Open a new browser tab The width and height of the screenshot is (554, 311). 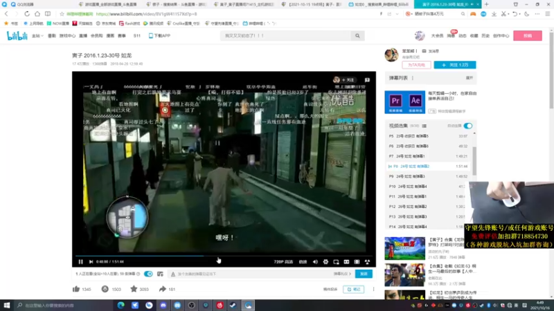tap(487, 4)
